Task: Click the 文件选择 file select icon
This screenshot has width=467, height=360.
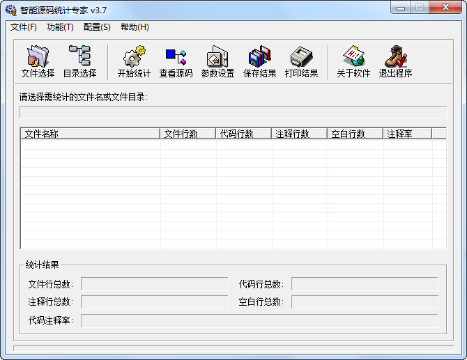Action: click(x=38, y=62)
